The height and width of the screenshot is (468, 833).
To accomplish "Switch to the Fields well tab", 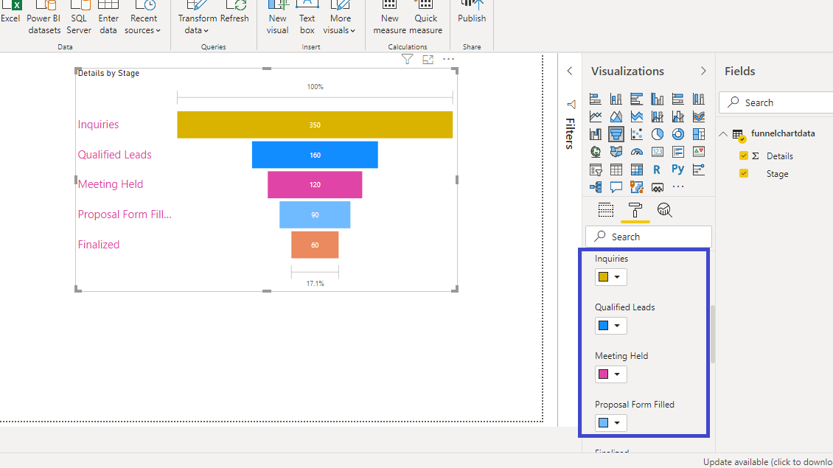I will click(606, 210).
